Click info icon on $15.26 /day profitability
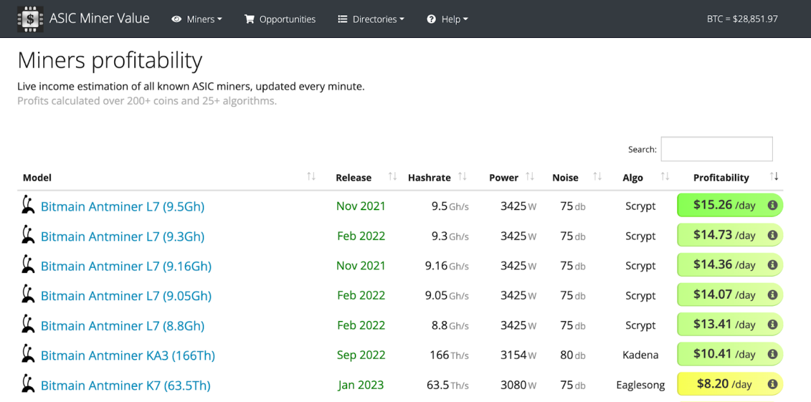This screenshot has width=811, height=402. 772,205
